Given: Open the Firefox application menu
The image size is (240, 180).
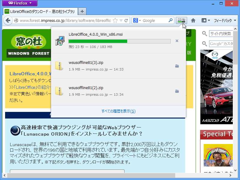Looking at the screenshot, I should pos(19,3).
